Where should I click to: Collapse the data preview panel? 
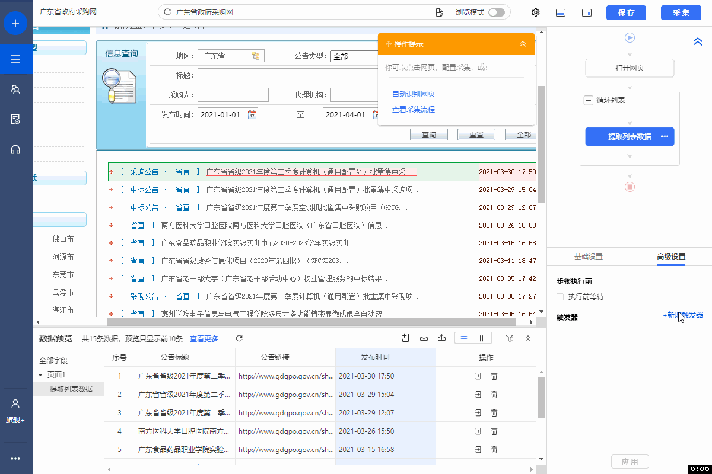pyautogui.click(x=527, y=338)
